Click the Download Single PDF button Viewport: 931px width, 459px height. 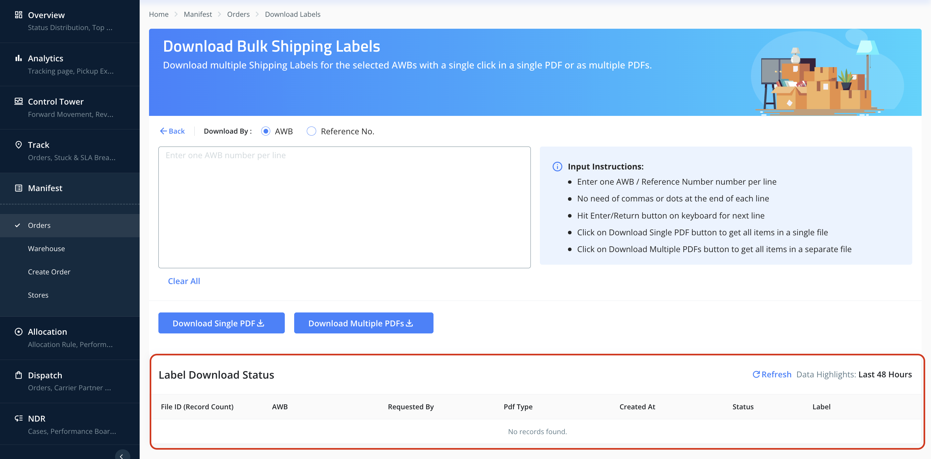tap(221, 323)
